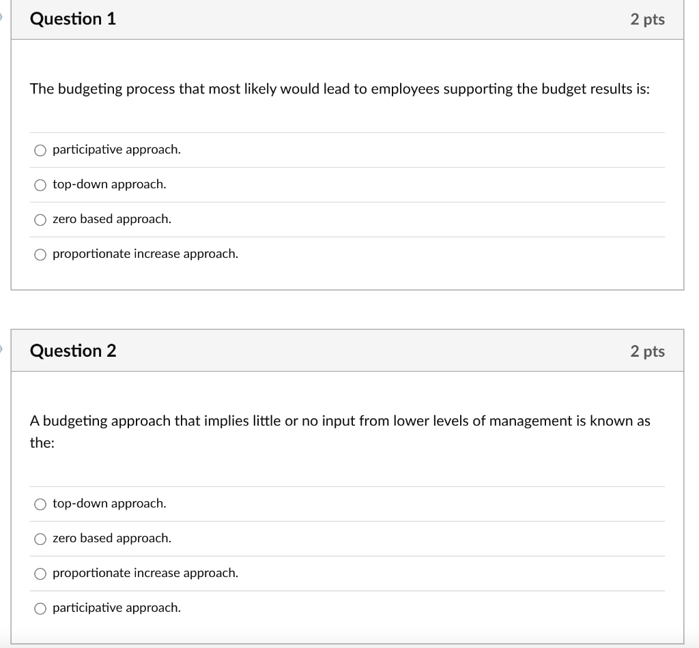Select proportionate increase approach in Question 2

pos(40,573)
